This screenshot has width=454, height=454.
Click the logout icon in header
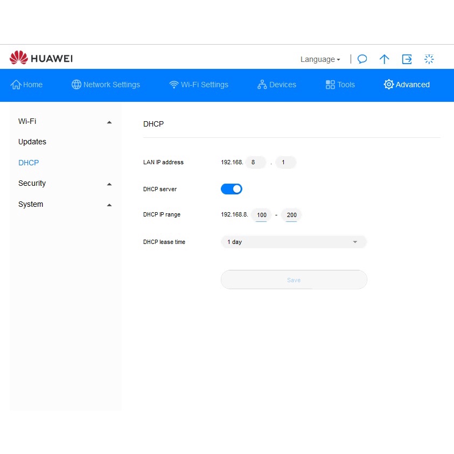point(407,59)
